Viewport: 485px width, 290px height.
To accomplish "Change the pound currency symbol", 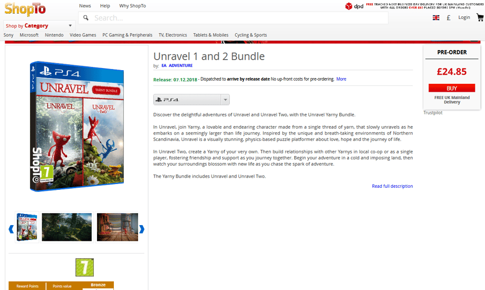I will tap(449, 17).
